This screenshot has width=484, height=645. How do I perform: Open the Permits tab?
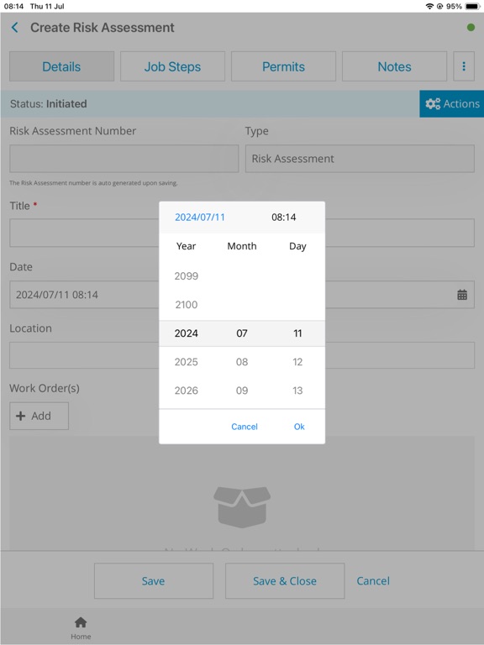[x=283, y=66]
